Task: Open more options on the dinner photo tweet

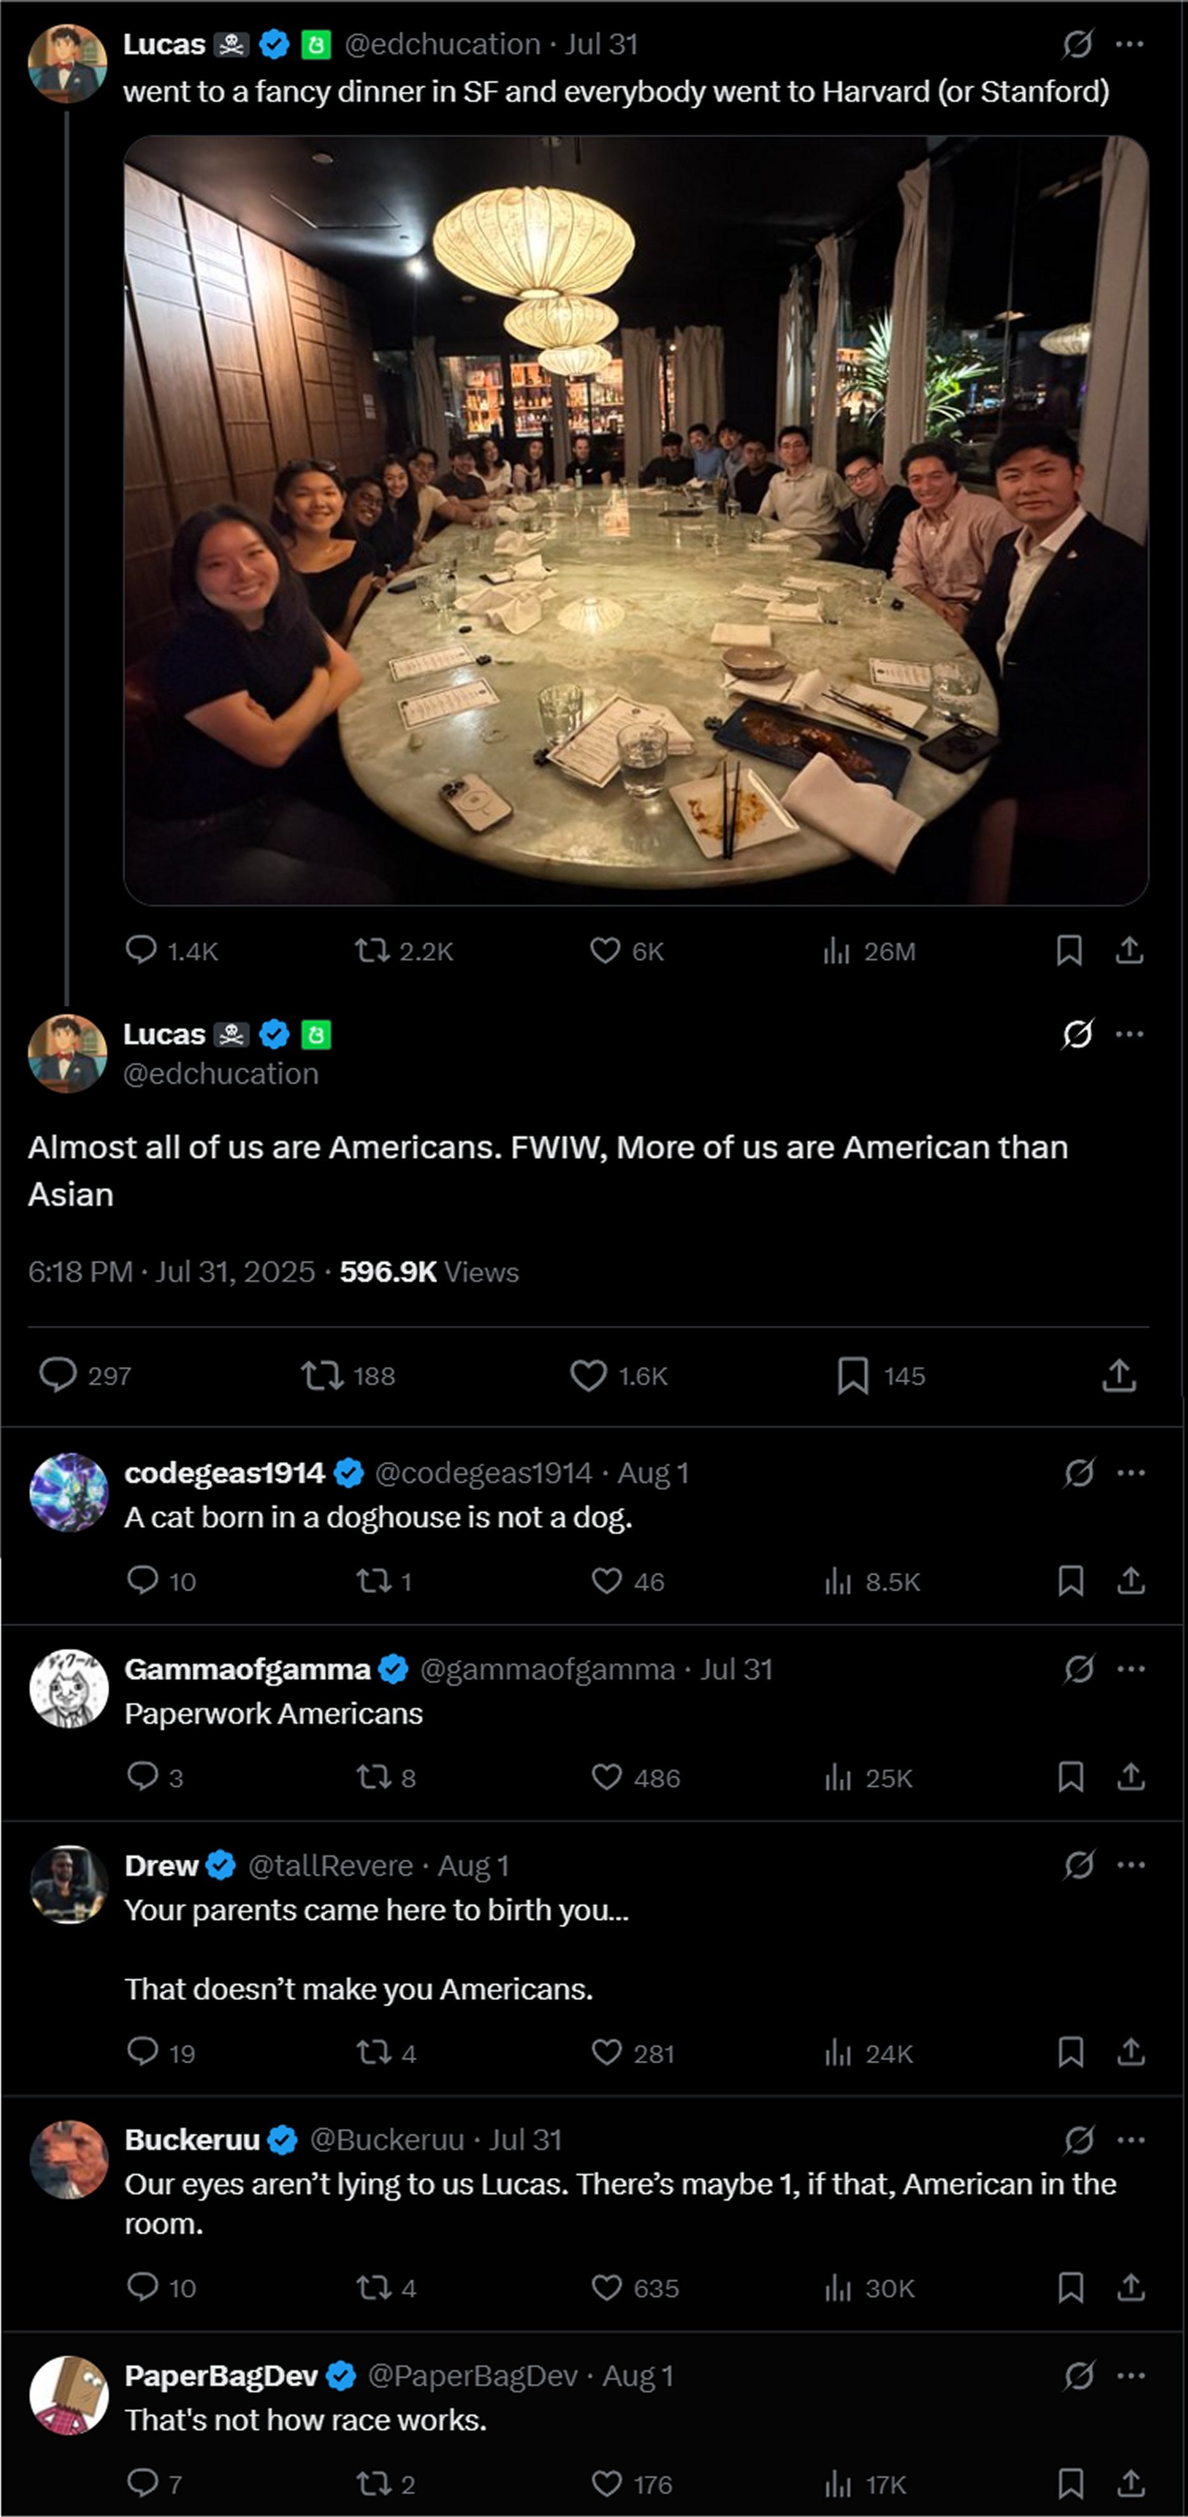Action: point(1130,44)
